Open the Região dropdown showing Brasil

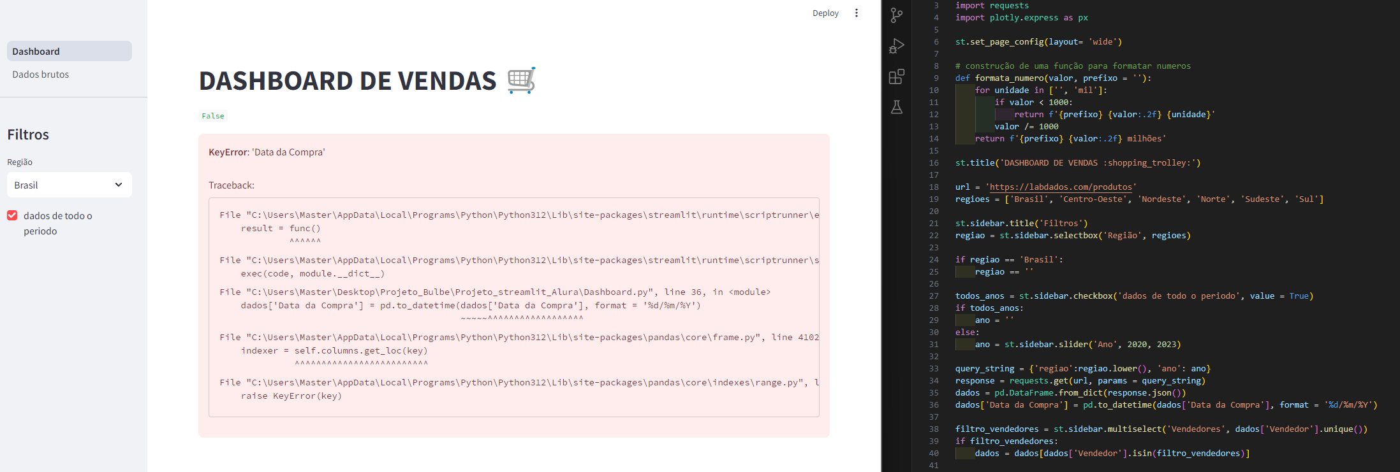[70, 185]
